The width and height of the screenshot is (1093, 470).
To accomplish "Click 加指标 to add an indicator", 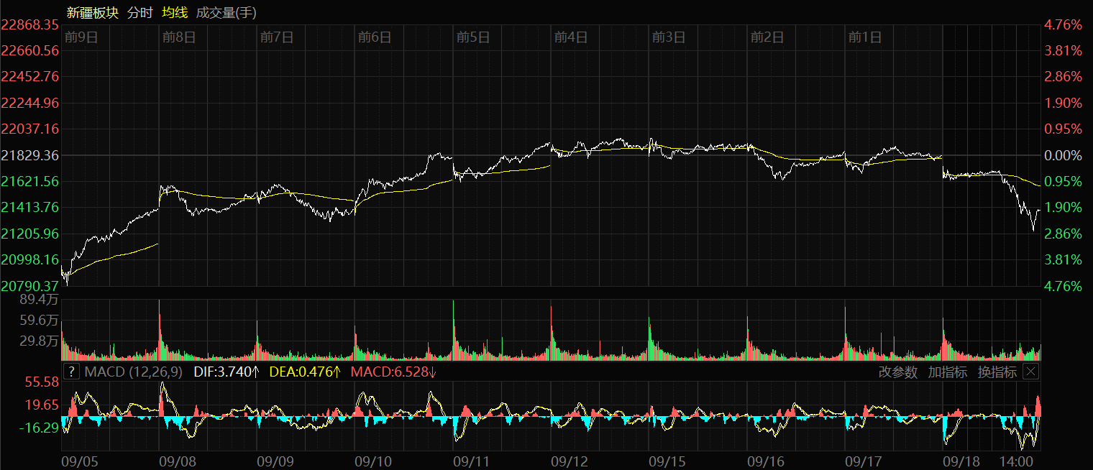I will point(947,372).
